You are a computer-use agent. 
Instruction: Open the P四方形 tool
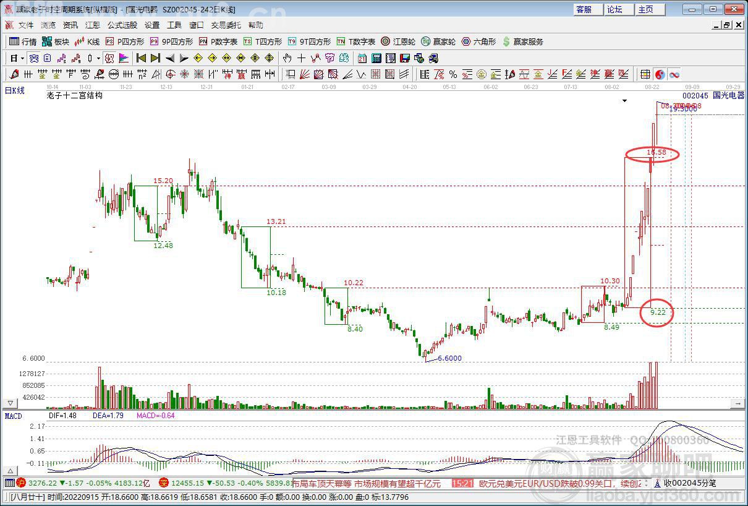124,41
